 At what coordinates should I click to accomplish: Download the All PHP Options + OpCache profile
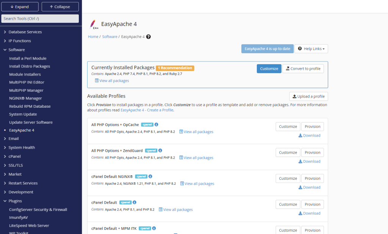click(x=309, y=135)
